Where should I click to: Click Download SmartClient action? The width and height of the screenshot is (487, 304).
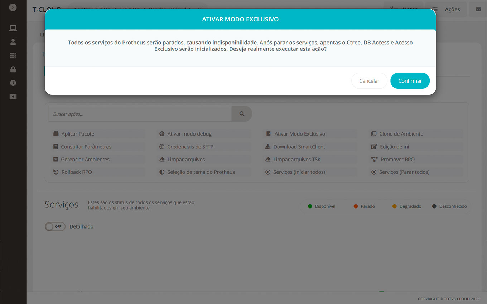click(310, 147)
